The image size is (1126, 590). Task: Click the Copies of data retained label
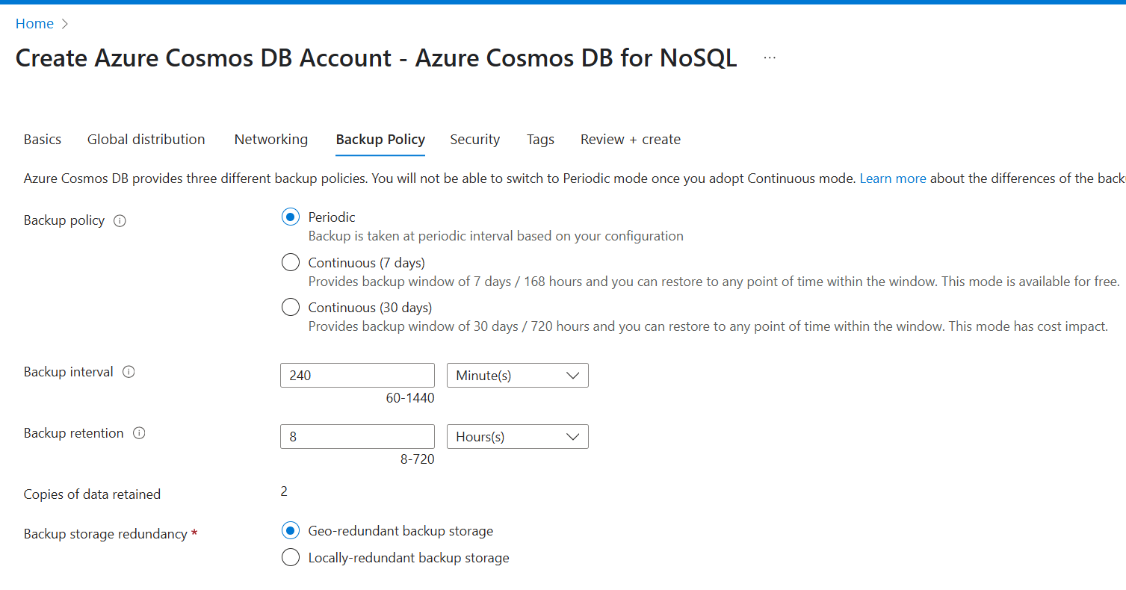(x=92, y=494)
